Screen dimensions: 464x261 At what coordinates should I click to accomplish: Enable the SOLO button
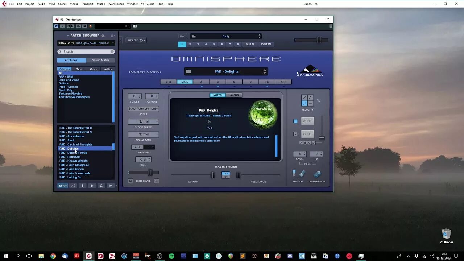pos(307,121)
